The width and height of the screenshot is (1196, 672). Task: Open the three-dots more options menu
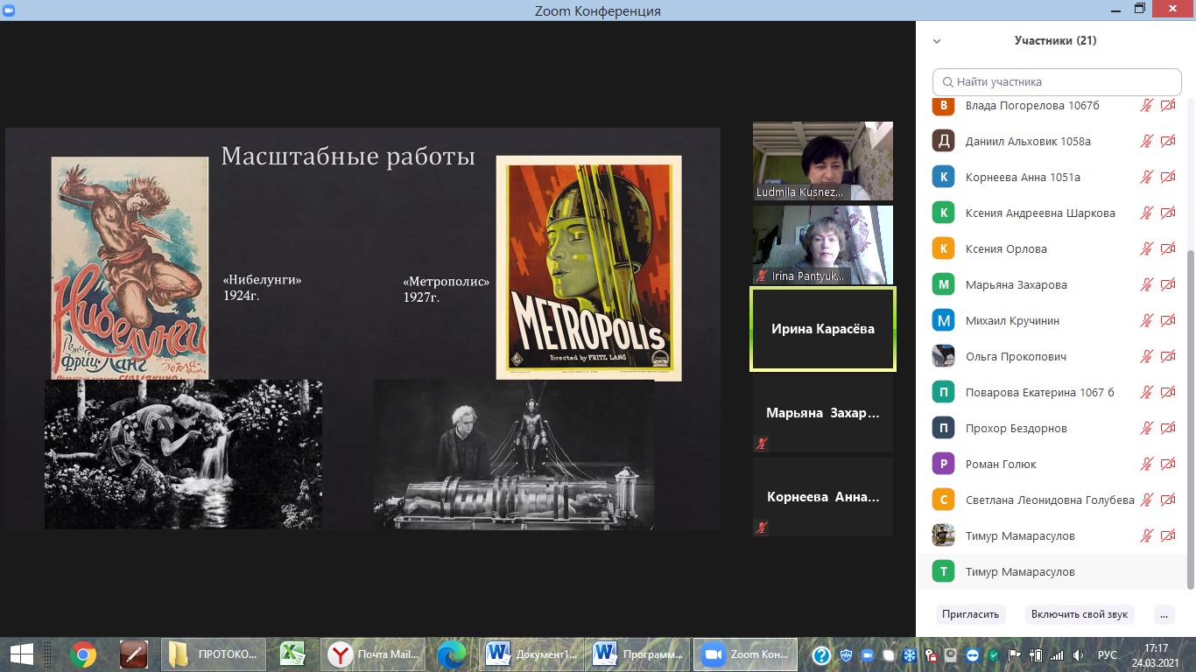point(1164,614)
